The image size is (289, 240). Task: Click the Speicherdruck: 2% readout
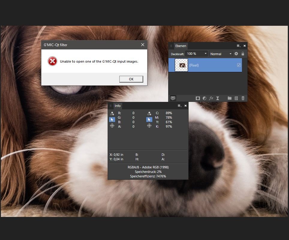point(148,172)
